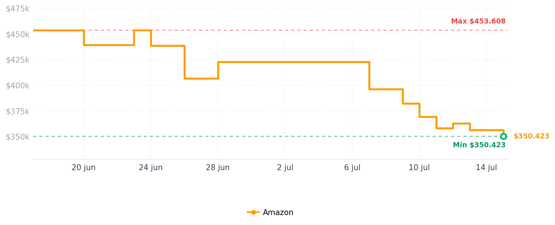555x225 pixels.
Task: Click the $475k y-axis label
Action: click(17, 8)
